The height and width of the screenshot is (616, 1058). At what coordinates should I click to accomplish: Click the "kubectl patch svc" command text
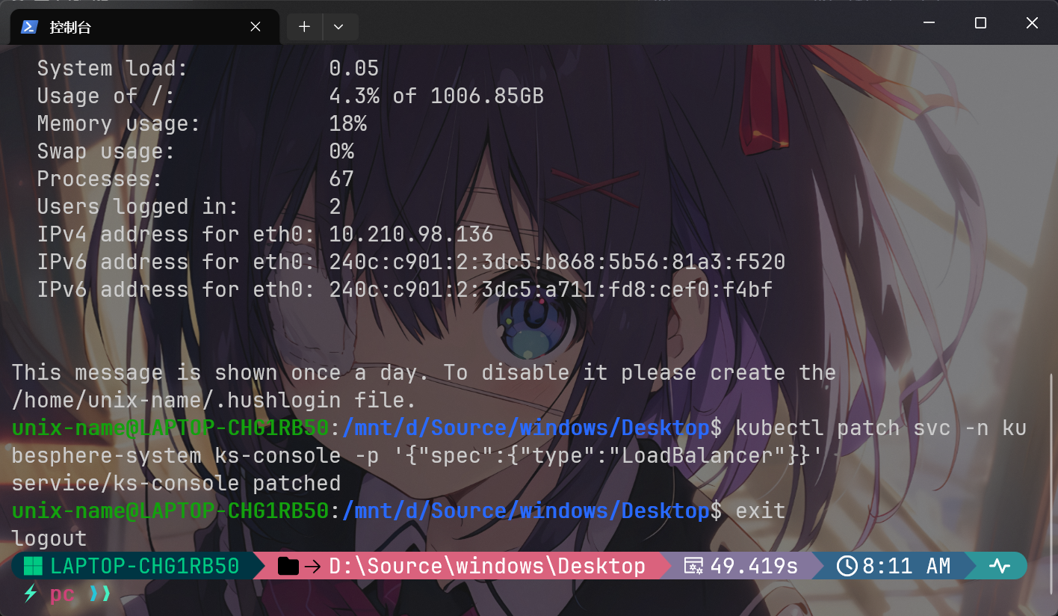click(843, 428)
